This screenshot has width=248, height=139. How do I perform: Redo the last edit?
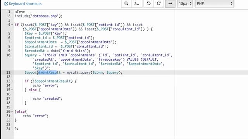point(159,3)
